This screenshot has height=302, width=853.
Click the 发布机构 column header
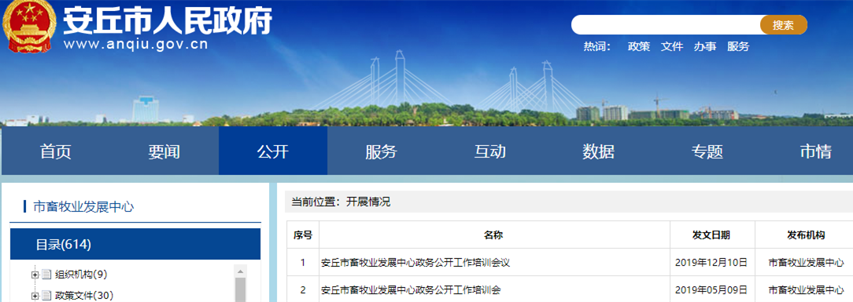pyautogui.click(x=806, y=235)
